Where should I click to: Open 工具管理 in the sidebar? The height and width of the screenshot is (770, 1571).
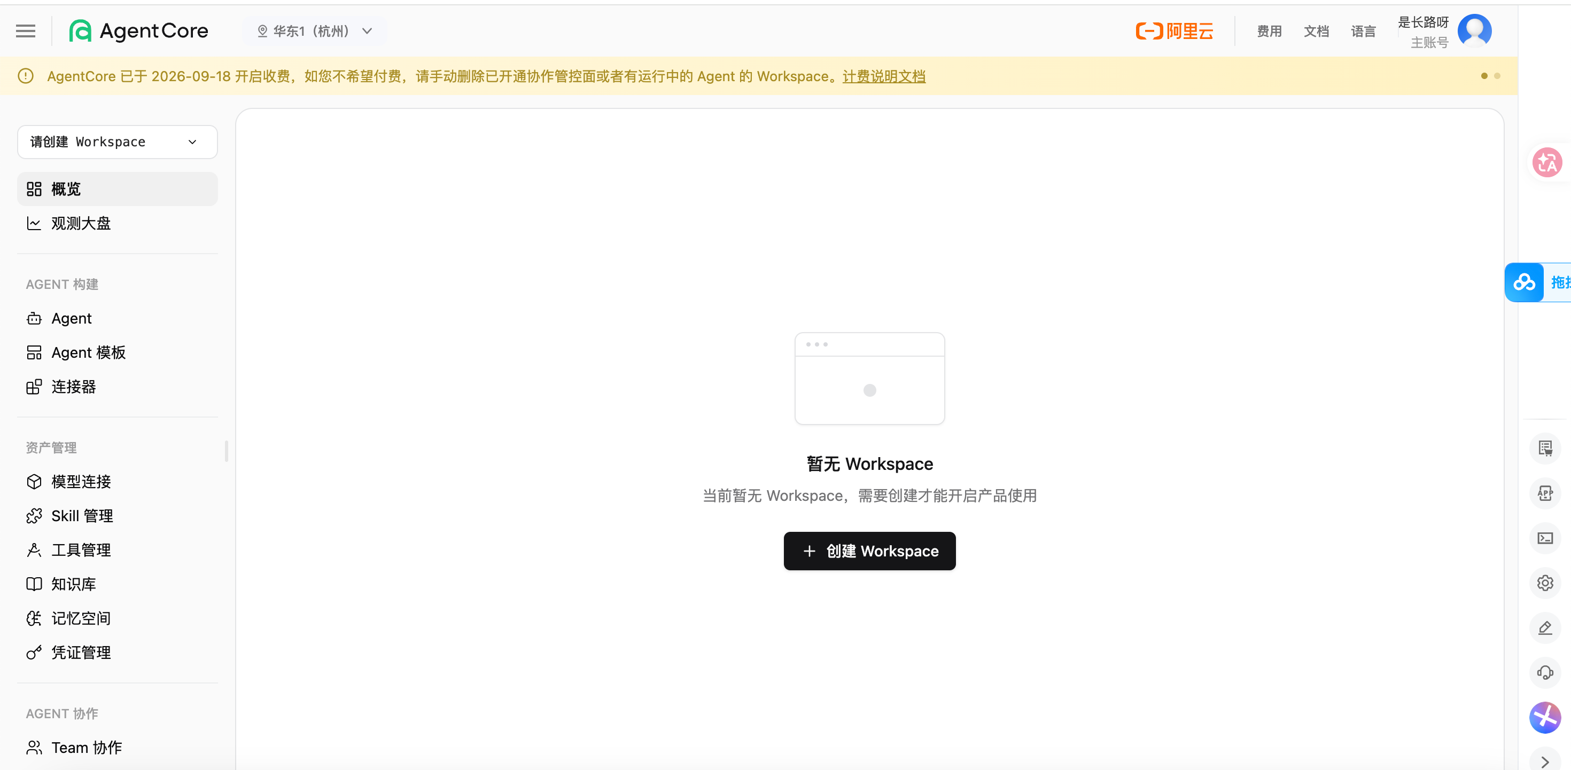(x=117, y=550)
